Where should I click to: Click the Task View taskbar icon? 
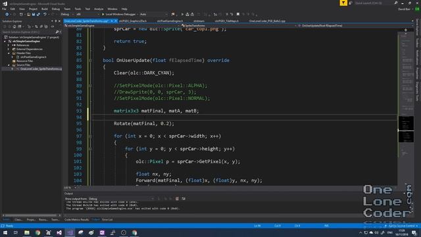pyautogui.click(x=16, y=232)
